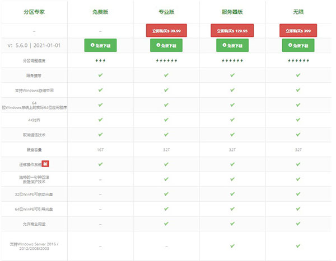Click 支持Windows存储空间 checkmark under 无限
336x261 pixels.
pos(298,90)
